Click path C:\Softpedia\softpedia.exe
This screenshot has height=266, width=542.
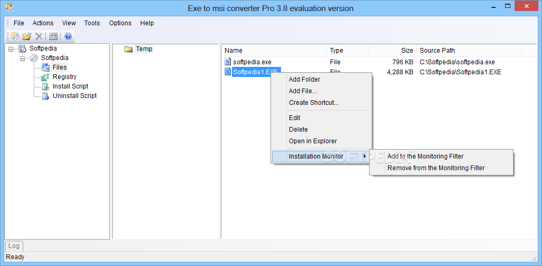click(x=457, y=62)
